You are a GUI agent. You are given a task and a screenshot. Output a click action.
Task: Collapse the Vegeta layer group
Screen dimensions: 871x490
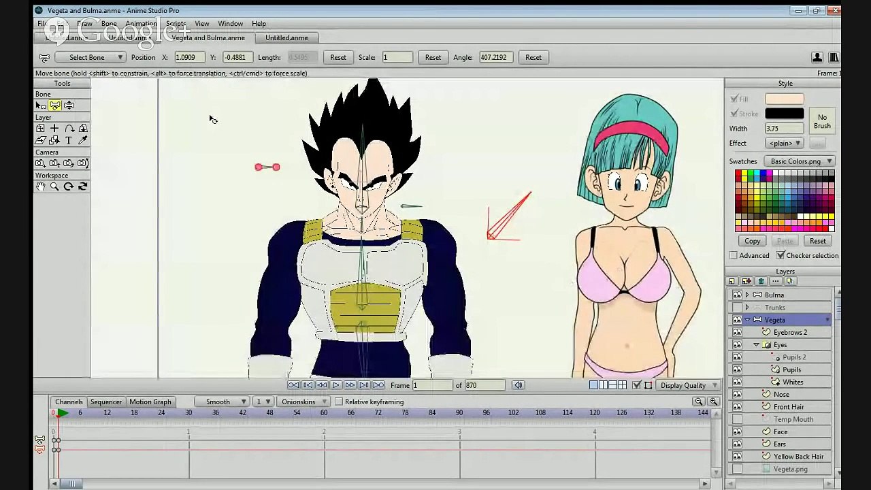[747, 320]
